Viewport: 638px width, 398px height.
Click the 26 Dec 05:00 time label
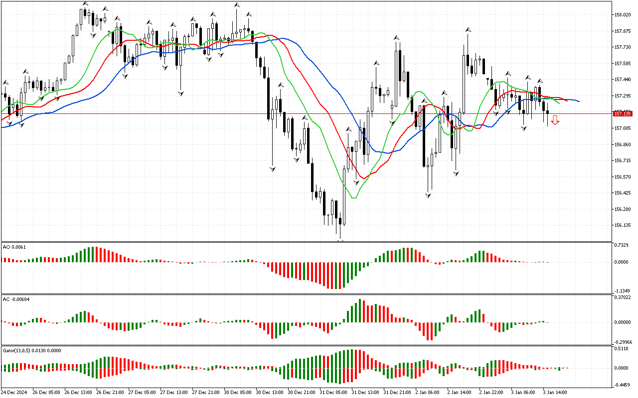46,393
